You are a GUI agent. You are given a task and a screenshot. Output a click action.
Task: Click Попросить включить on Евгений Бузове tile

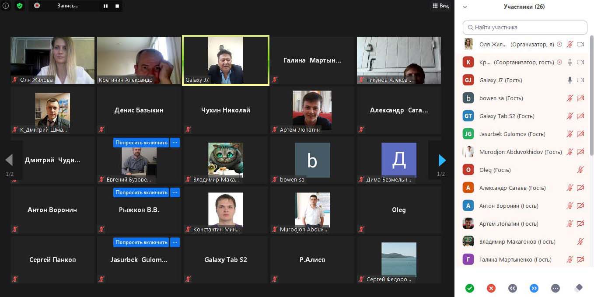click(141, 143)
